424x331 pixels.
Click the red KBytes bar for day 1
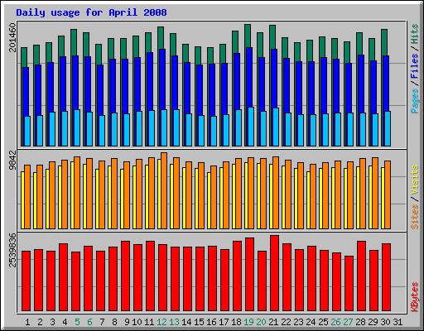26,281
